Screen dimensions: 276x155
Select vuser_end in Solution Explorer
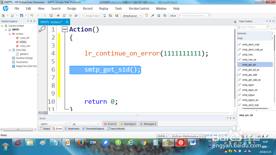tap(25, 46)
